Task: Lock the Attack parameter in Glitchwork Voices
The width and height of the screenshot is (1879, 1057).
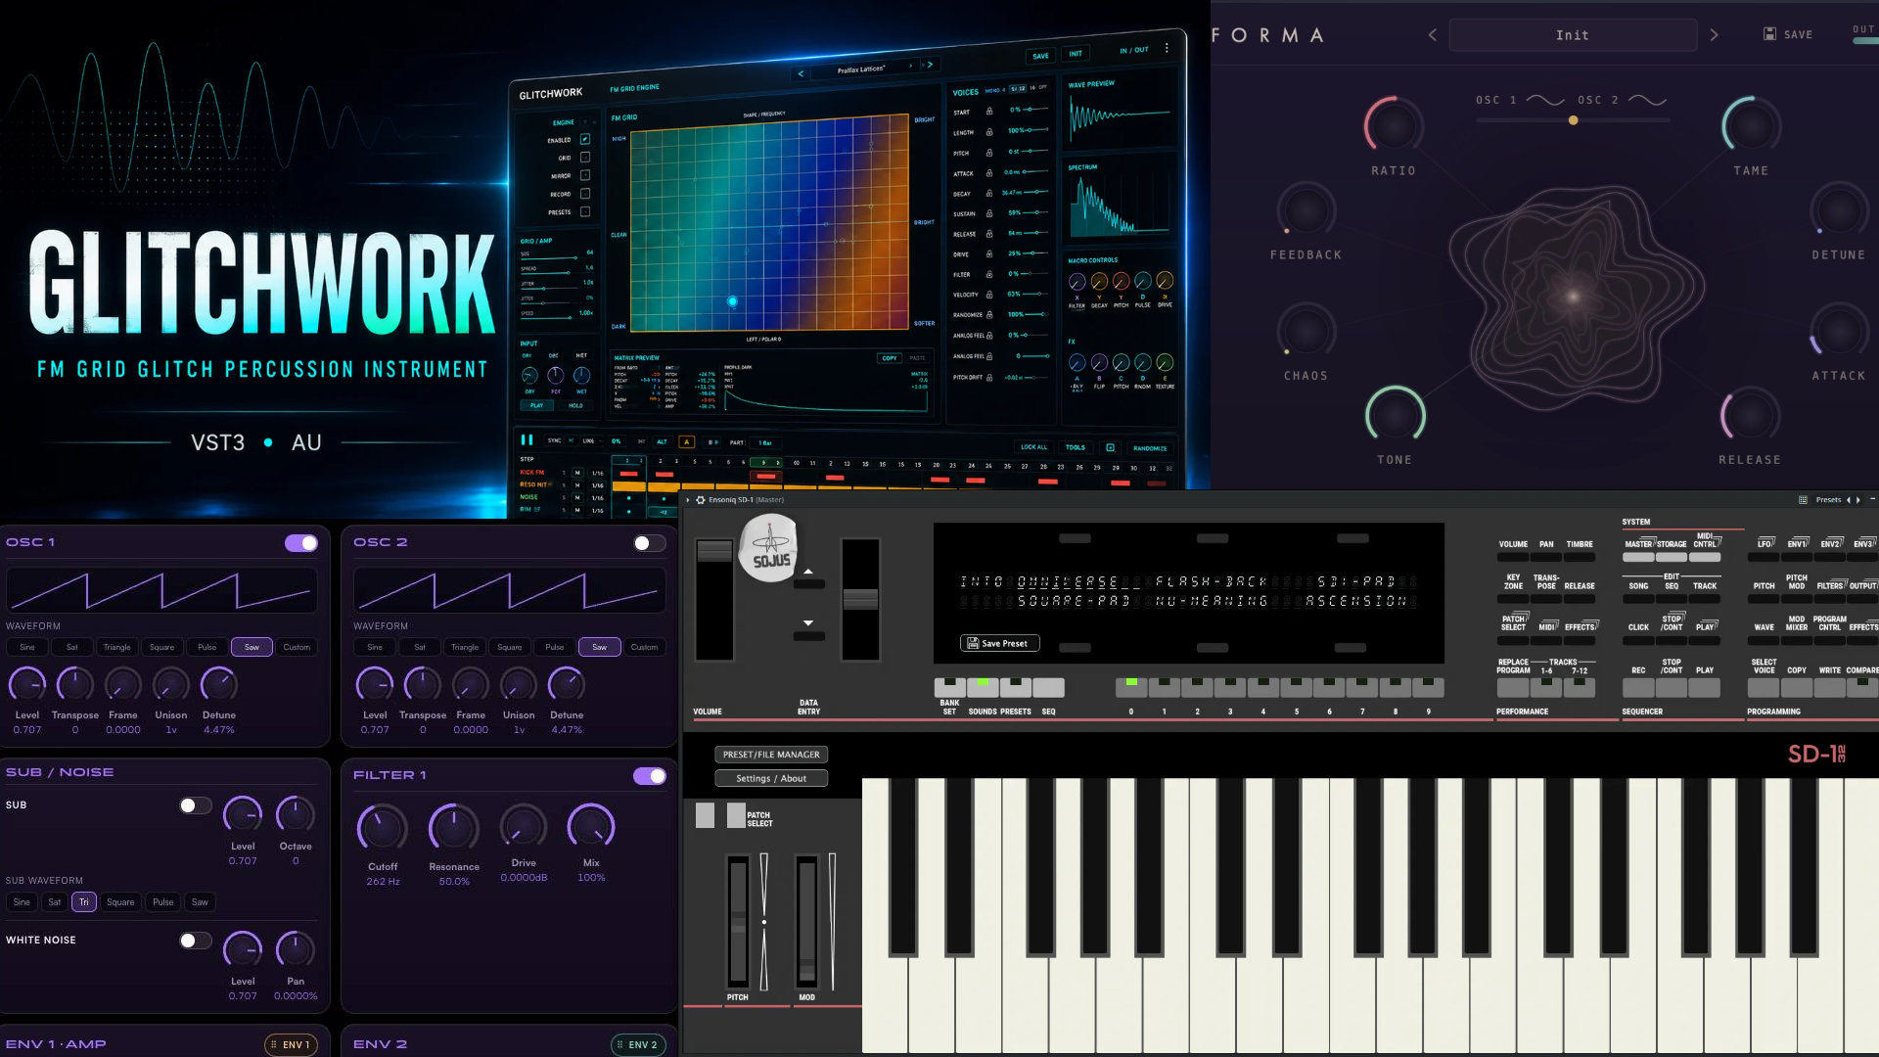Action: click(x=989, y=173)
